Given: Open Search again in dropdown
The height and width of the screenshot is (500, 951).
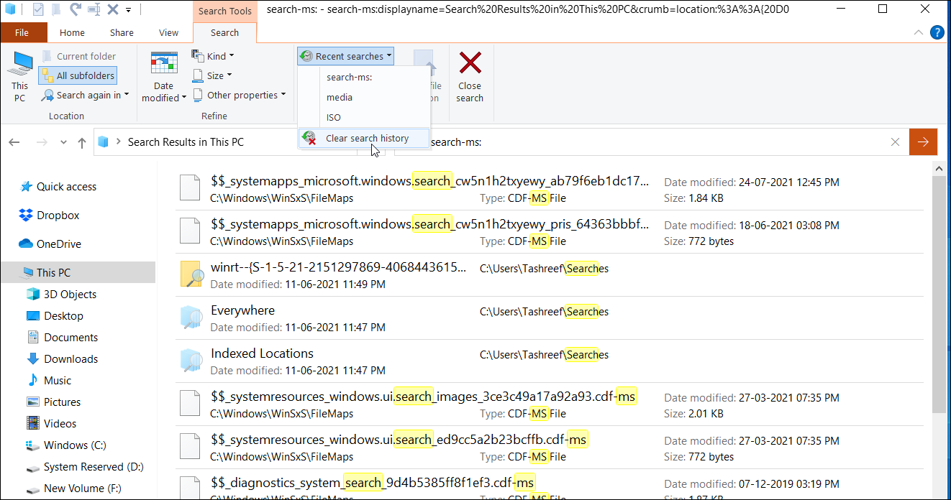Looking at the screenshot, I should pos(85,95).
